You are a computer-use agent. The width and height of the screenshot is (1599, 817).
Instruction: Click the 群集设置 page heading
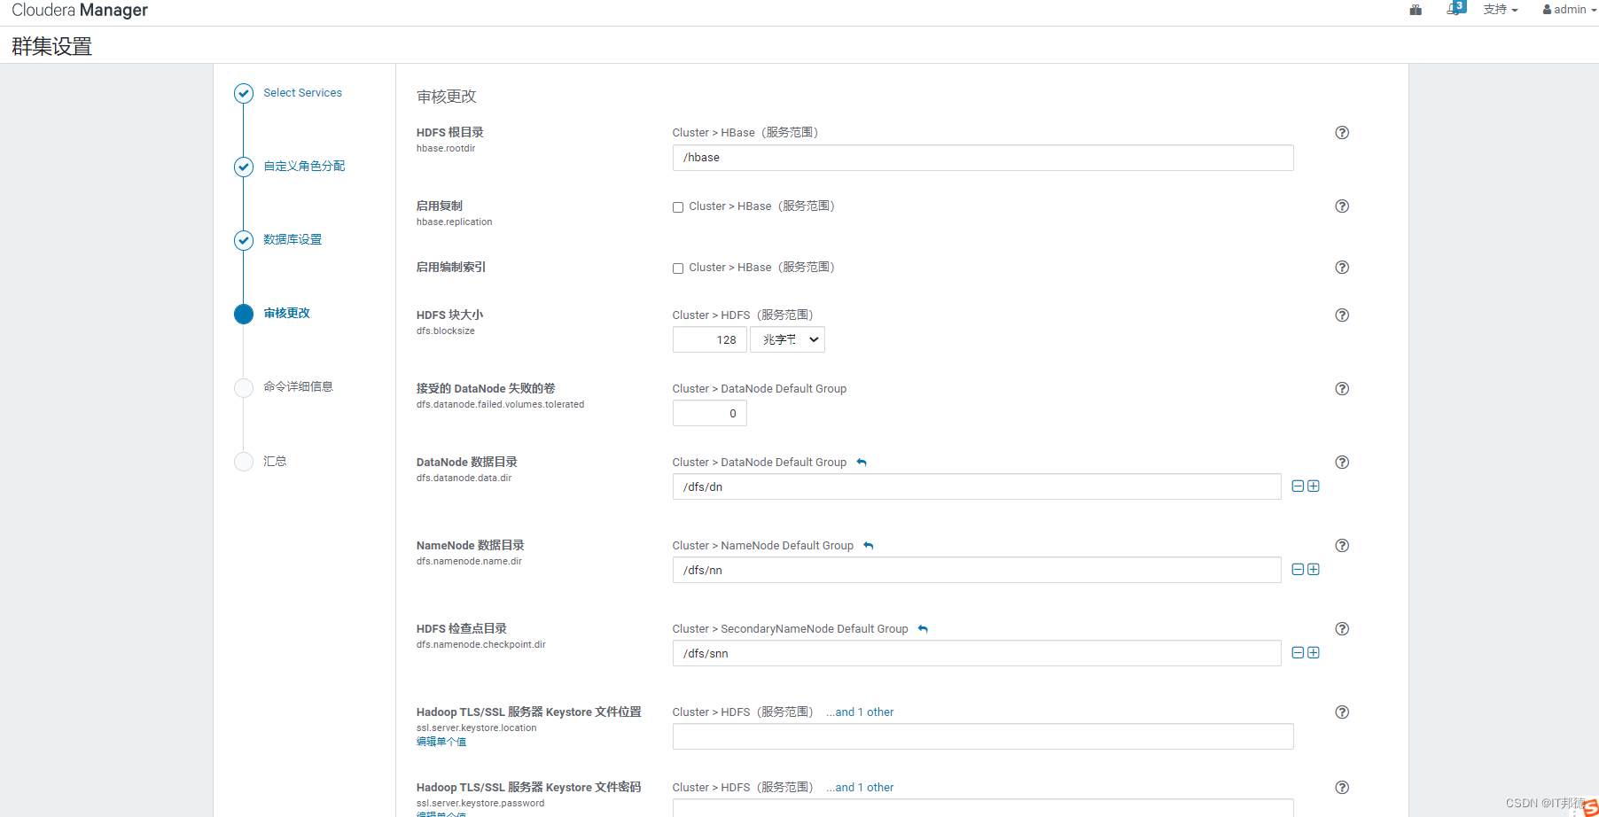(52, 46)
